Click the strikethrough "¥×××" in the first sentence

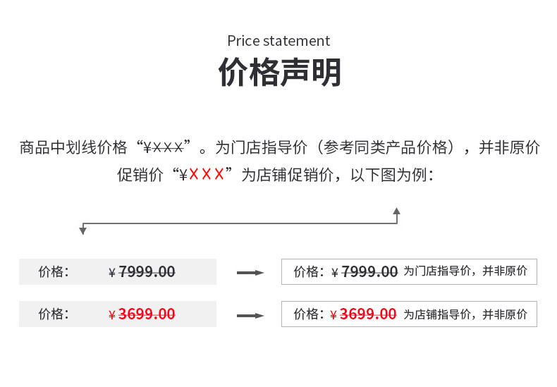click(x=164, y=148)
